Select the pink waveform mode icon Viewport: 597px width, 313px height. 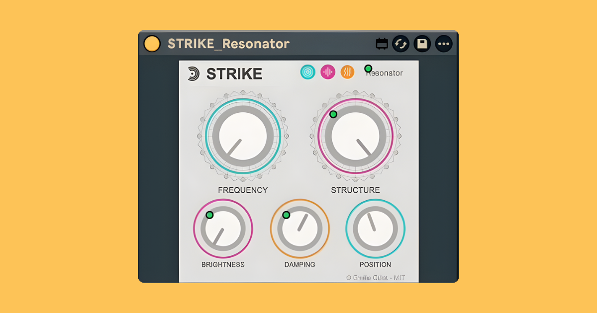327,72
